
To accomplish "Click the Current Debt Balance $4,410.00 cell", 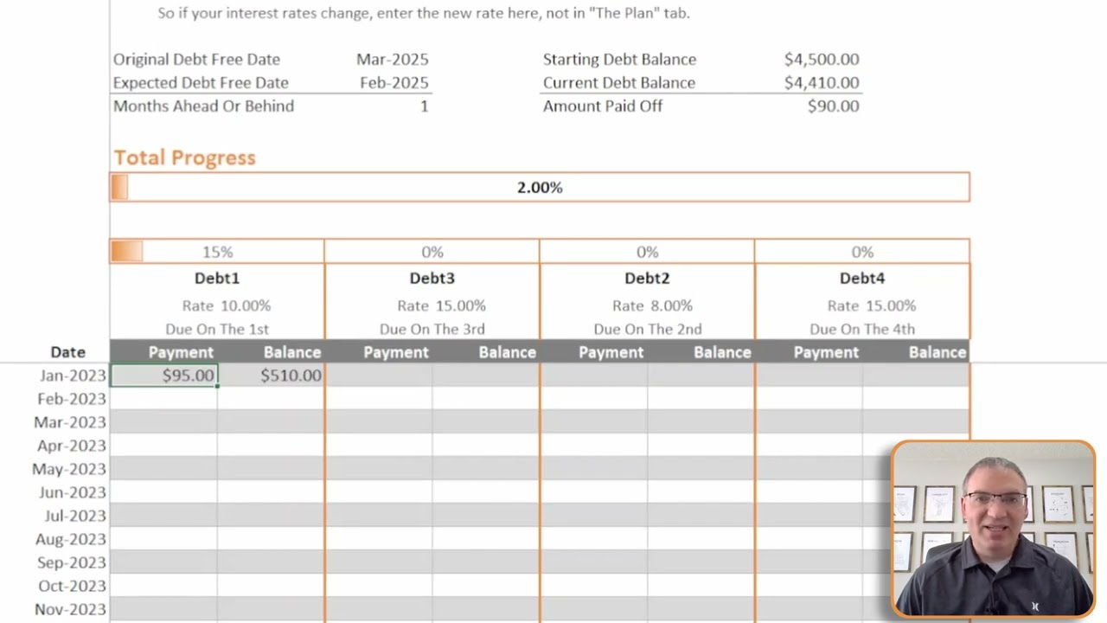I will coord(822,83).
